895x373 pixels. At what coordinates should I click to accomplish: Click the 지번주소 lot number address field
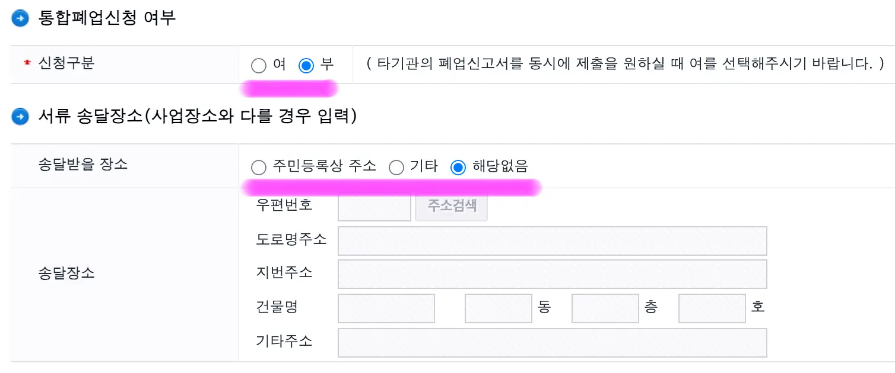(x=552, y=274)
